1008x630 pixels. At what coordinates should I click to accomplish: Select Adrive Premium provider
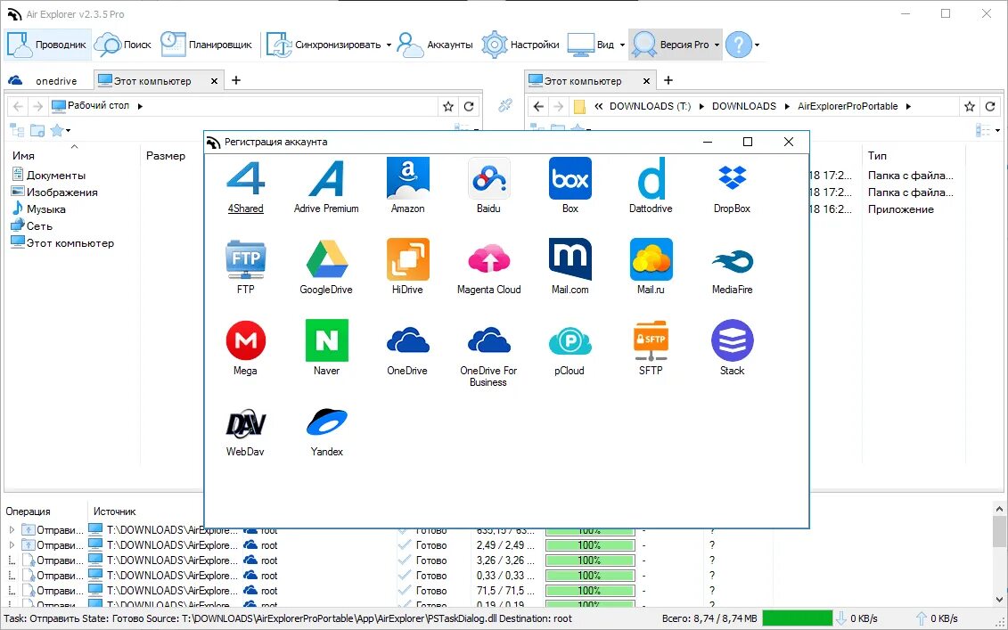pos(326,186)
